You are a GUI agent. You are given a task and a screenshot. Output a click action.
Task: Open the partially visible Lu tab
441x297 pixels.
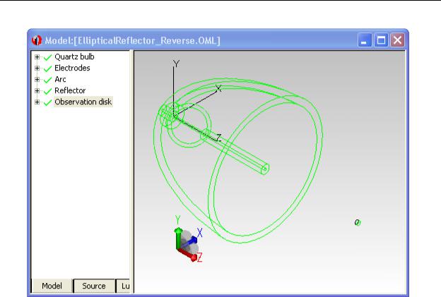pyautogui.click(x=124, y=286)
